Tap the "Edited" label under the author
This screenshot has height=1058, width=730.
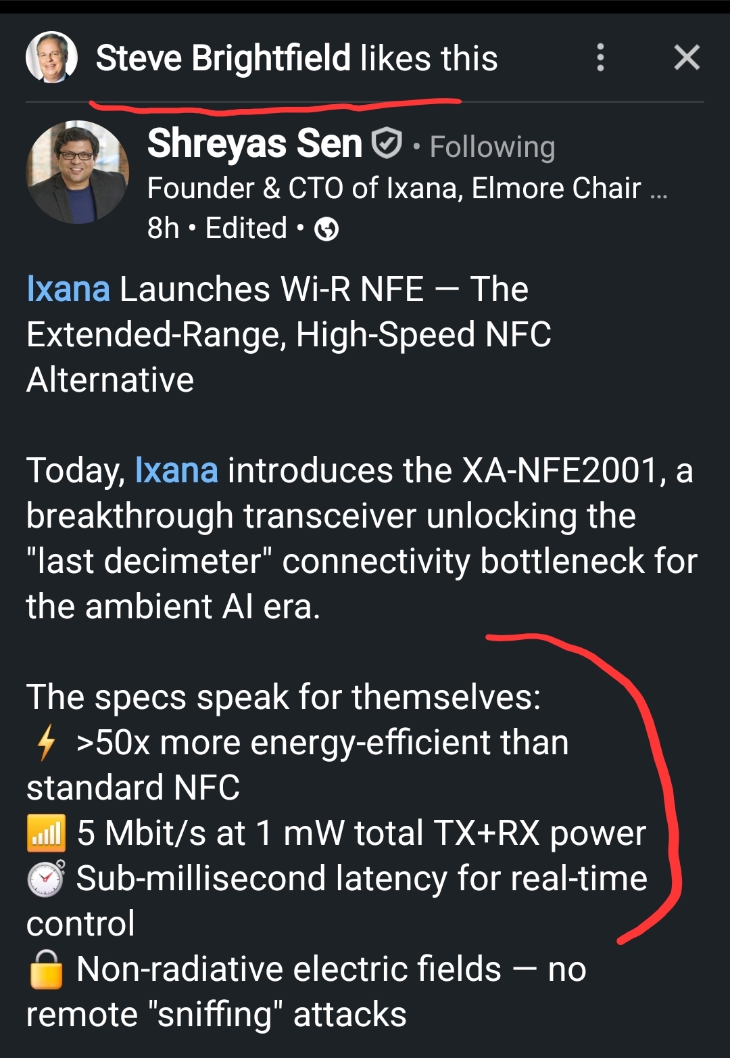click(246, 229)
